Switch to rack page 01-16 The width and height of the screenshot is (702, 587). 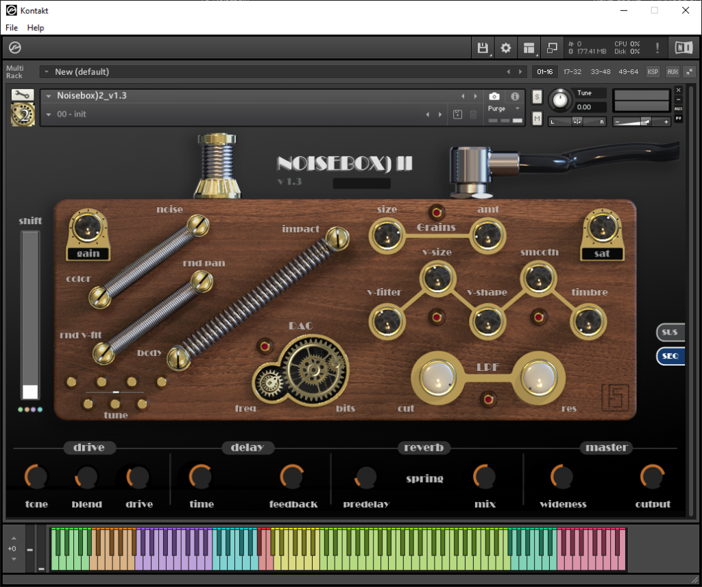(545, 71)
